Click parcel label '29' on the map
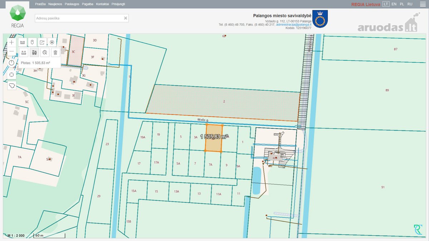The height and width of the screenshot is (241, 429). click(99, 196)
